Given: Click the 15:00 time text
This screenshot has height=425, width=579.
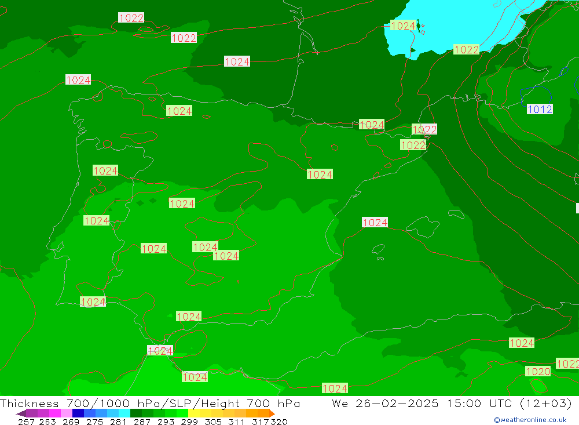Looking at the screenshot, I should [x=464, y=403].
